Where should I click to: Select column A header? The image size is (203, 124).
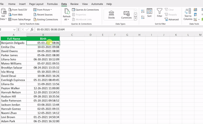(x=14, y=35)
